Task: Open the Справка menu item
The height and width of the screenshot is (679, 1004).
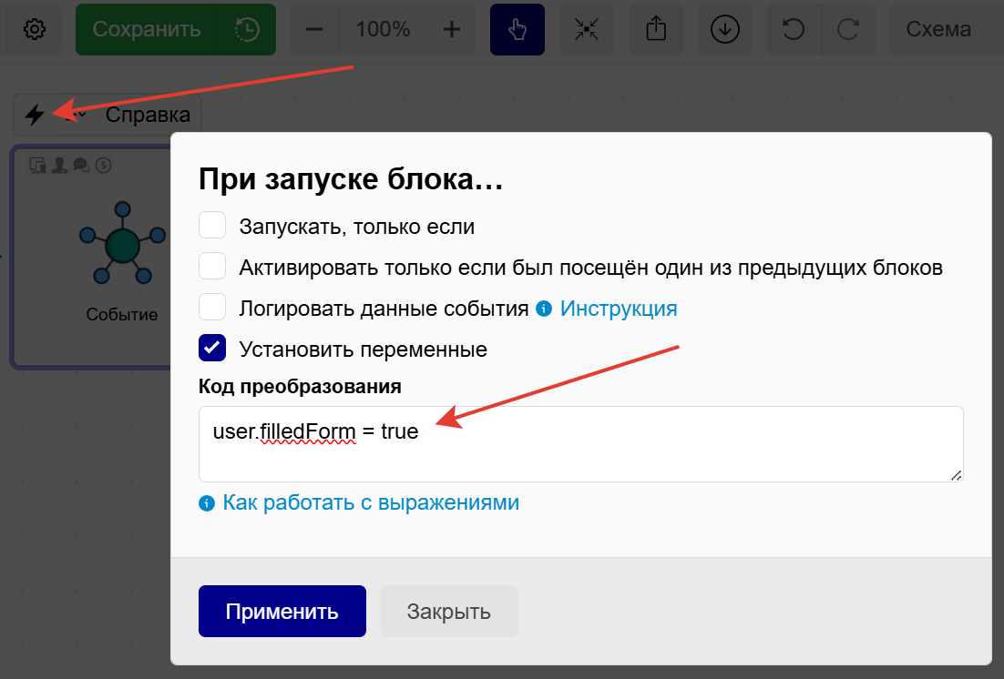Action: coord(149,115)
